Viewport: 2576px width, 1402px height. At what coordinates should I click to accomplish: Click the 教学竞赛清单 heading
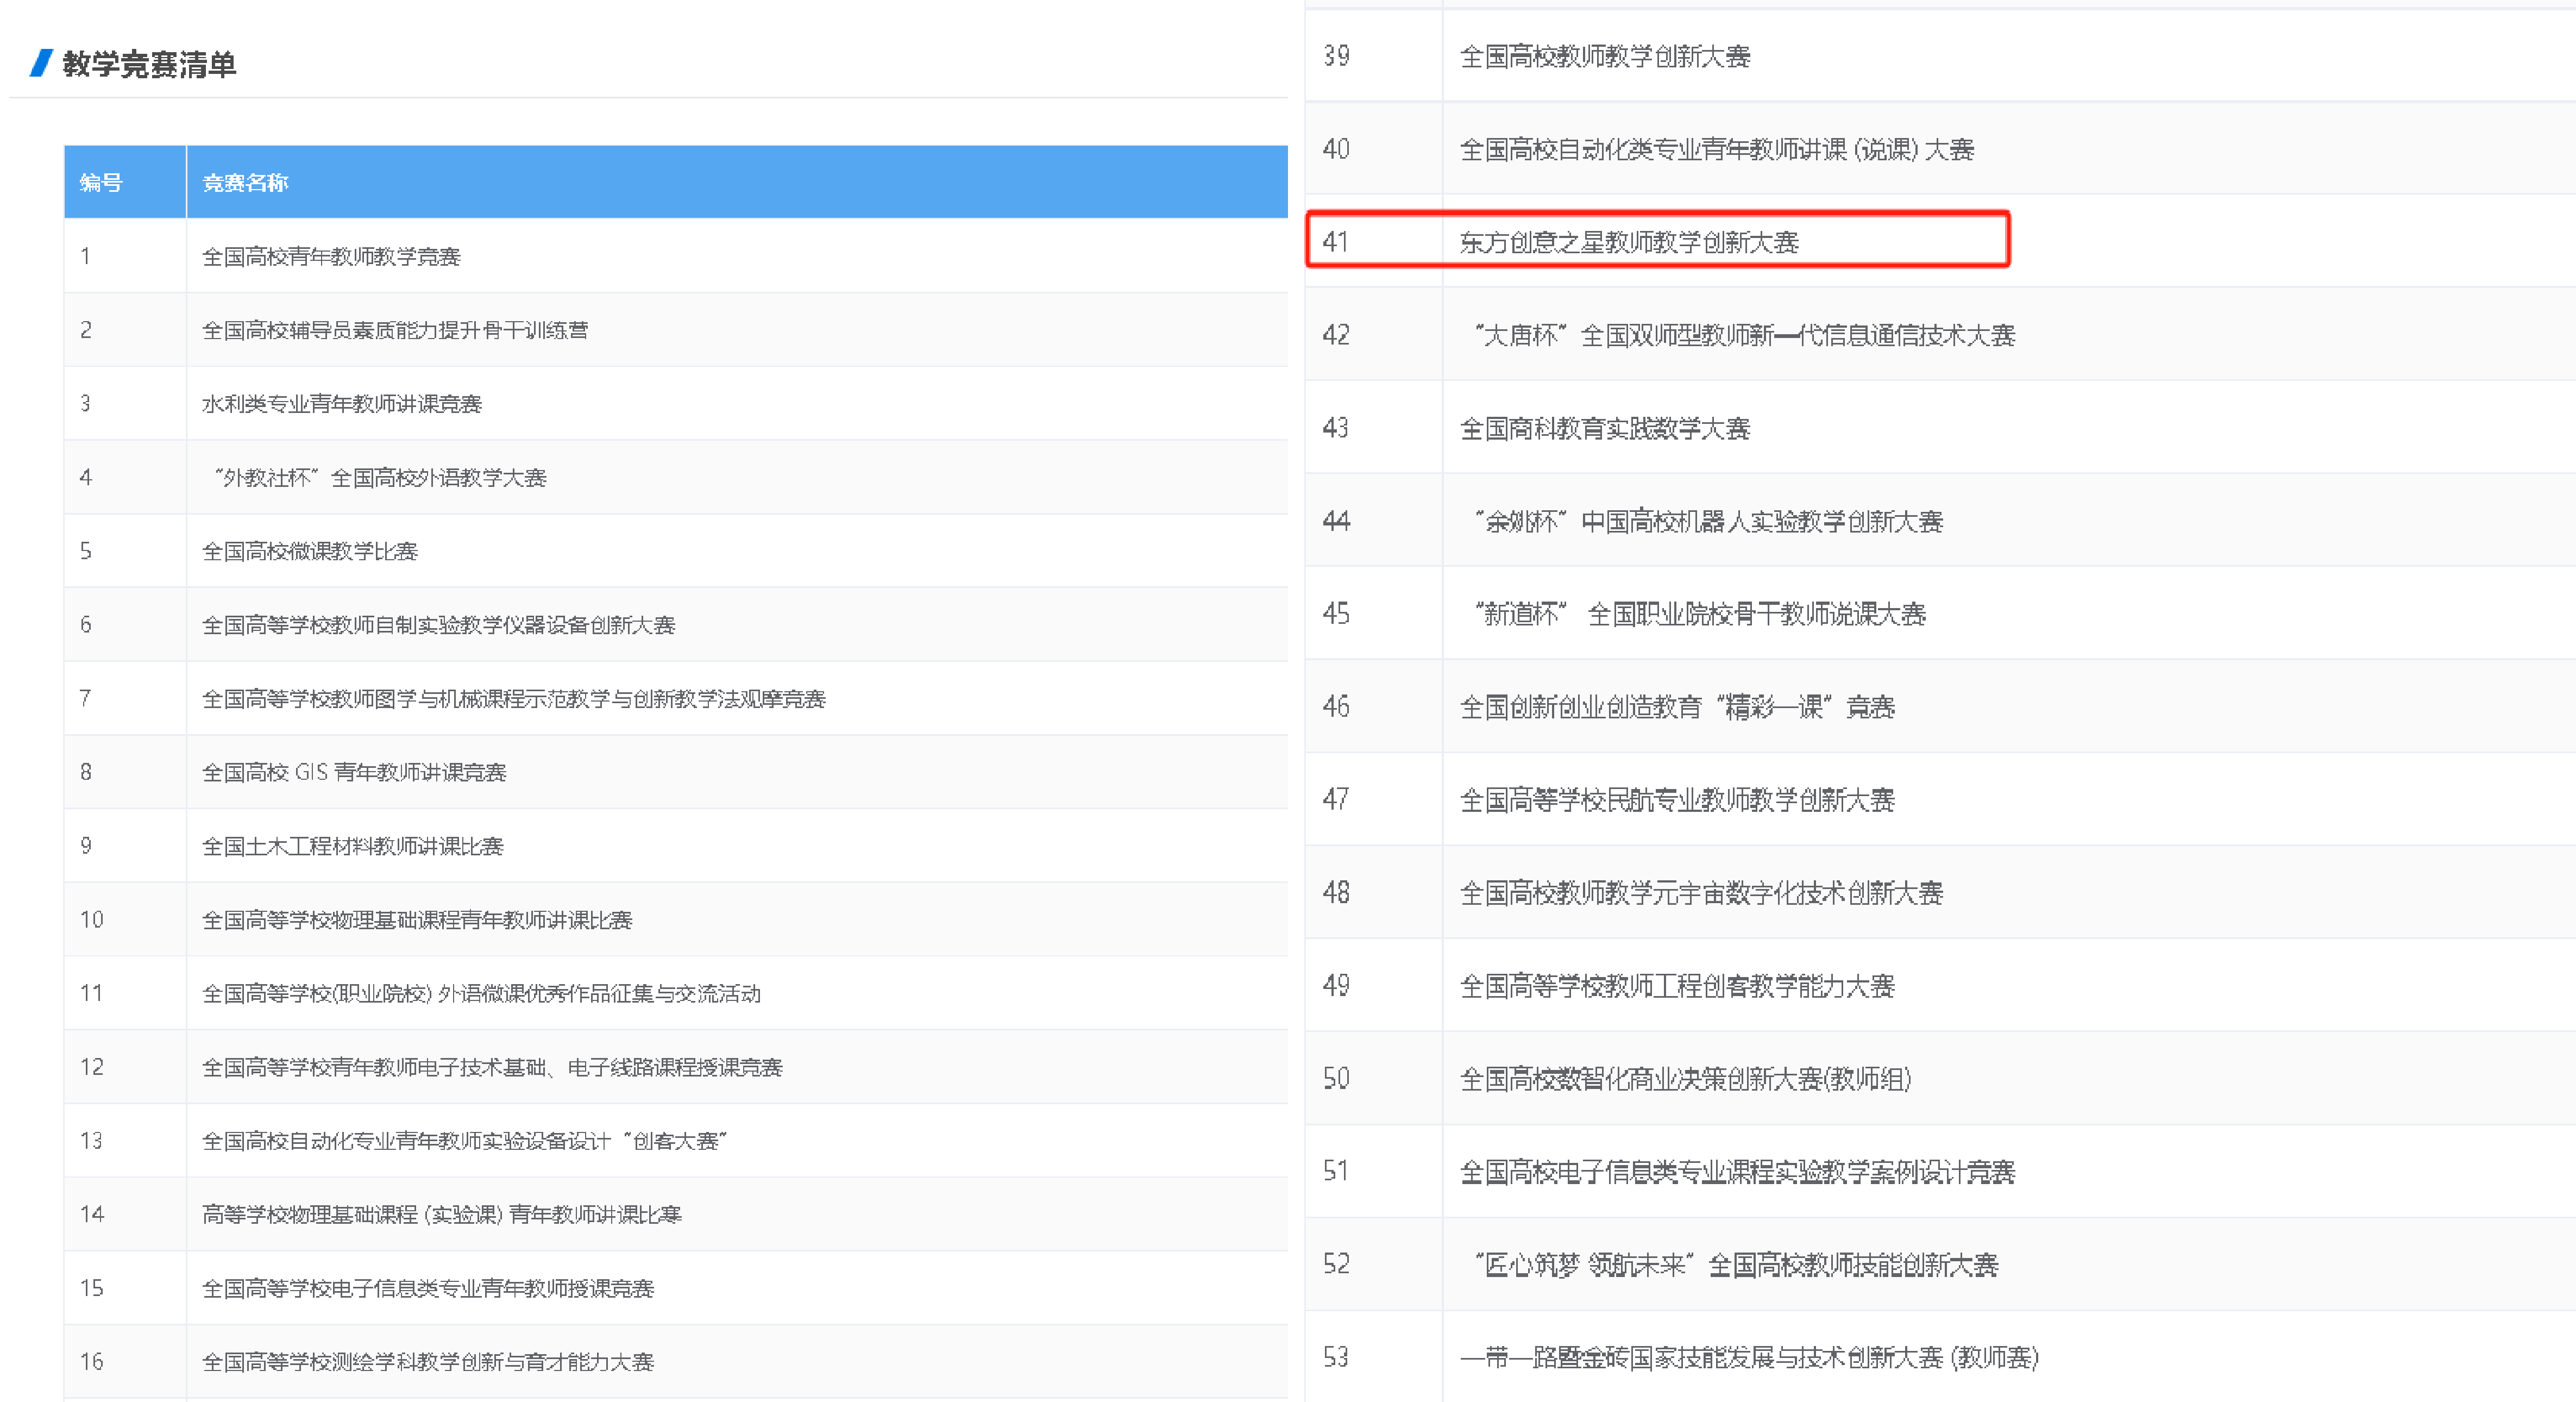(x=150, y=65)
